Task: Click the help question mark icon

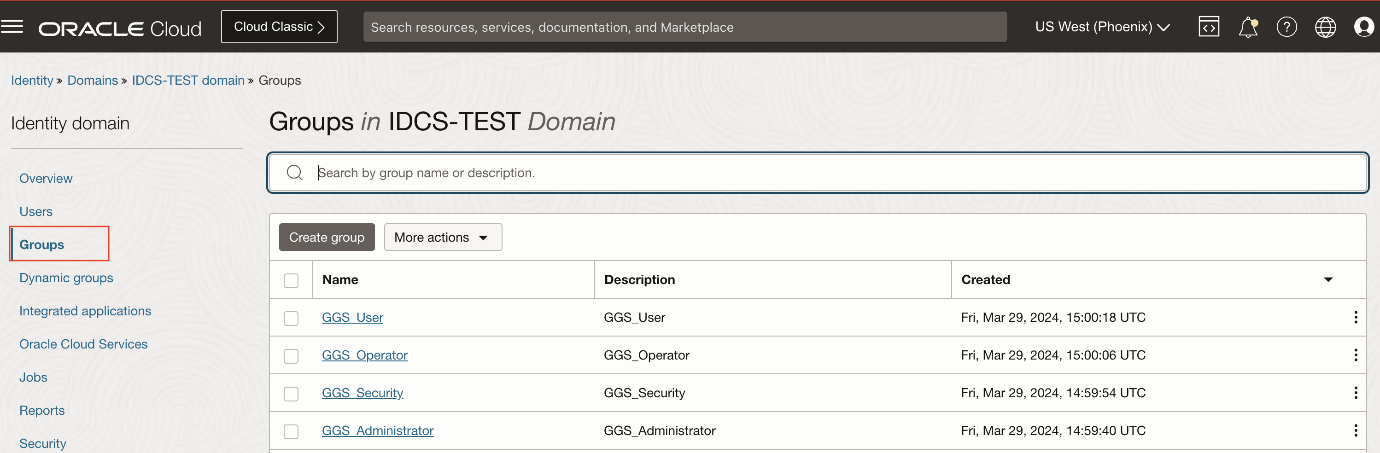Action: tap(1286, 27)
